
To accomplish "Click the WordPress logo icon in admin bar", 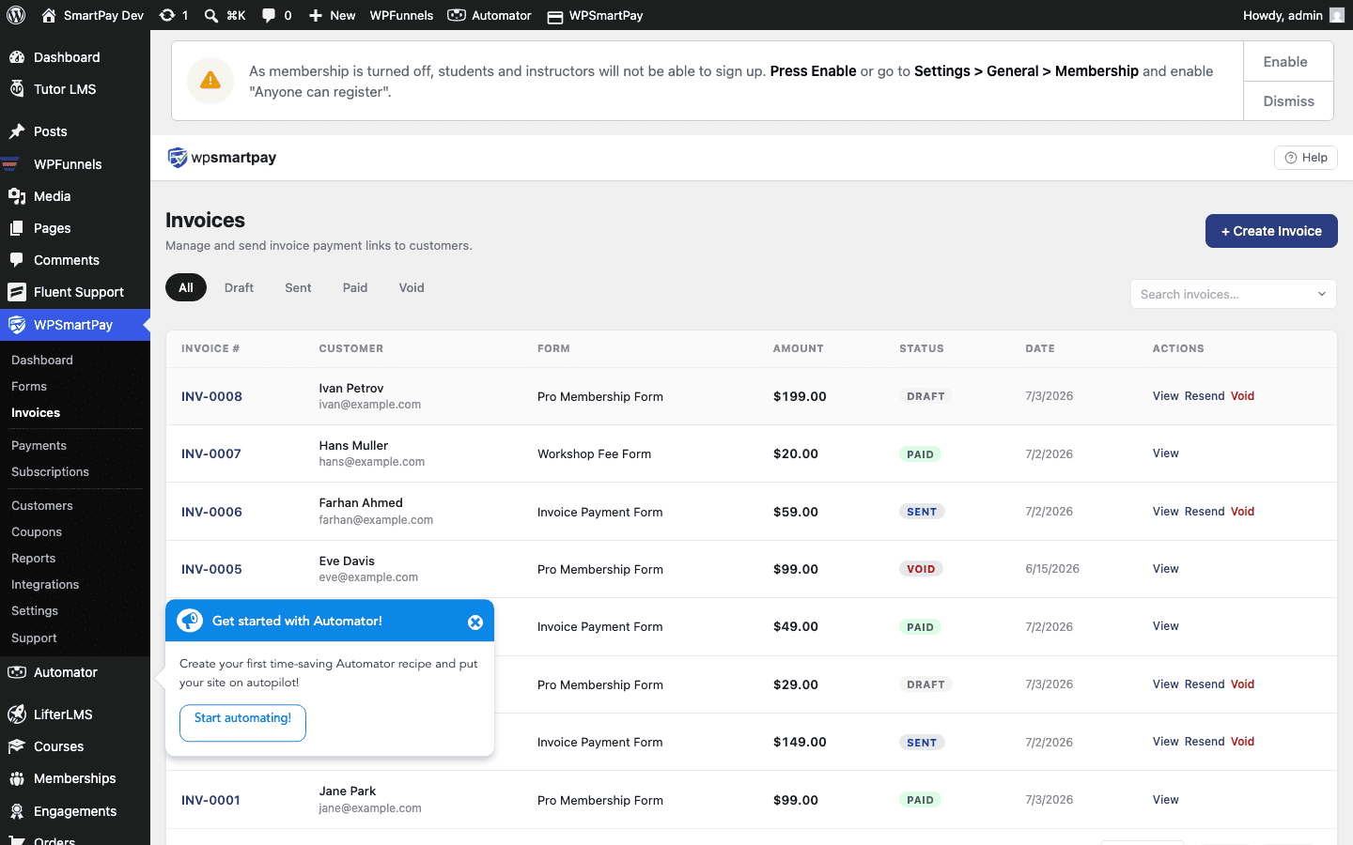I will (x=16, y=15).
